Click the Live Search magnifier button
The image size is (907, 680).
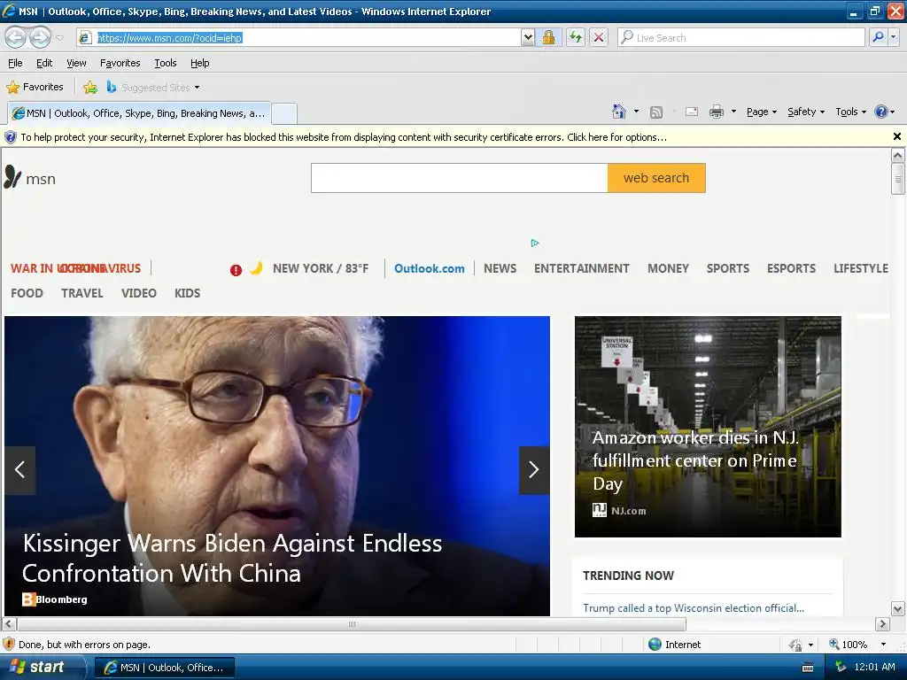(x=879, y=37)
